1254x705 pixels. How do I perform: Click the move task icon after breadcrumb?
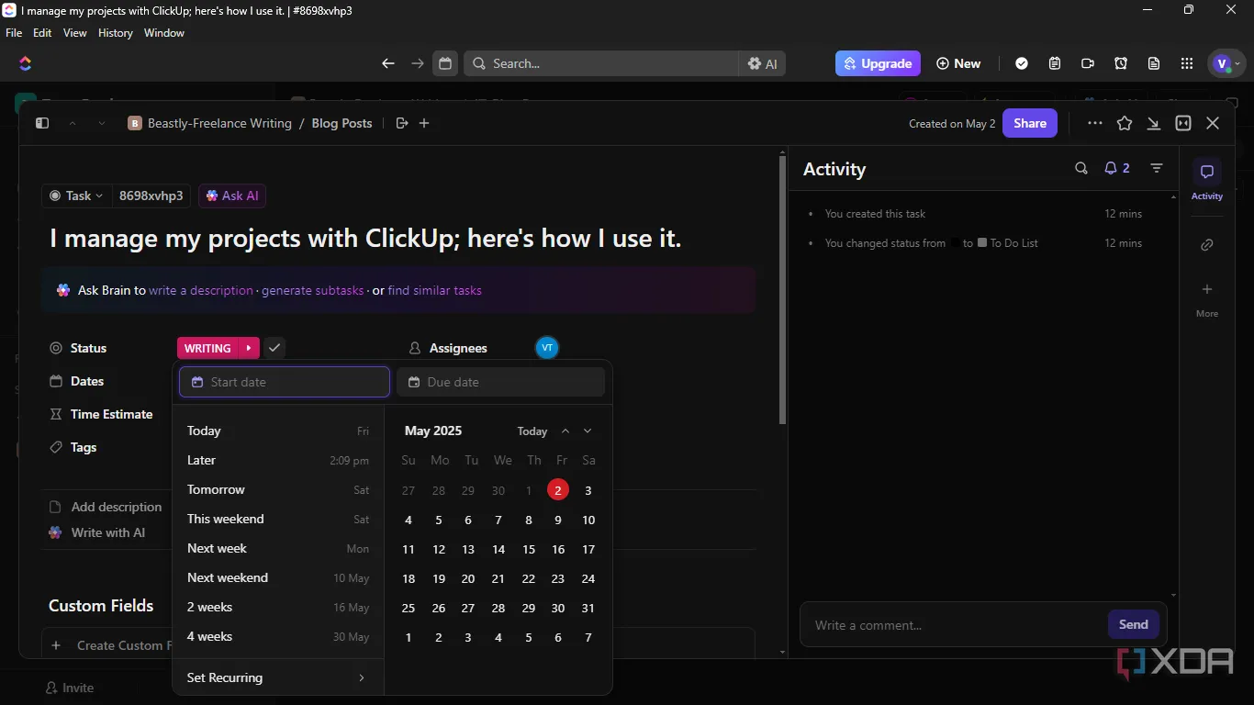(401, 123)
